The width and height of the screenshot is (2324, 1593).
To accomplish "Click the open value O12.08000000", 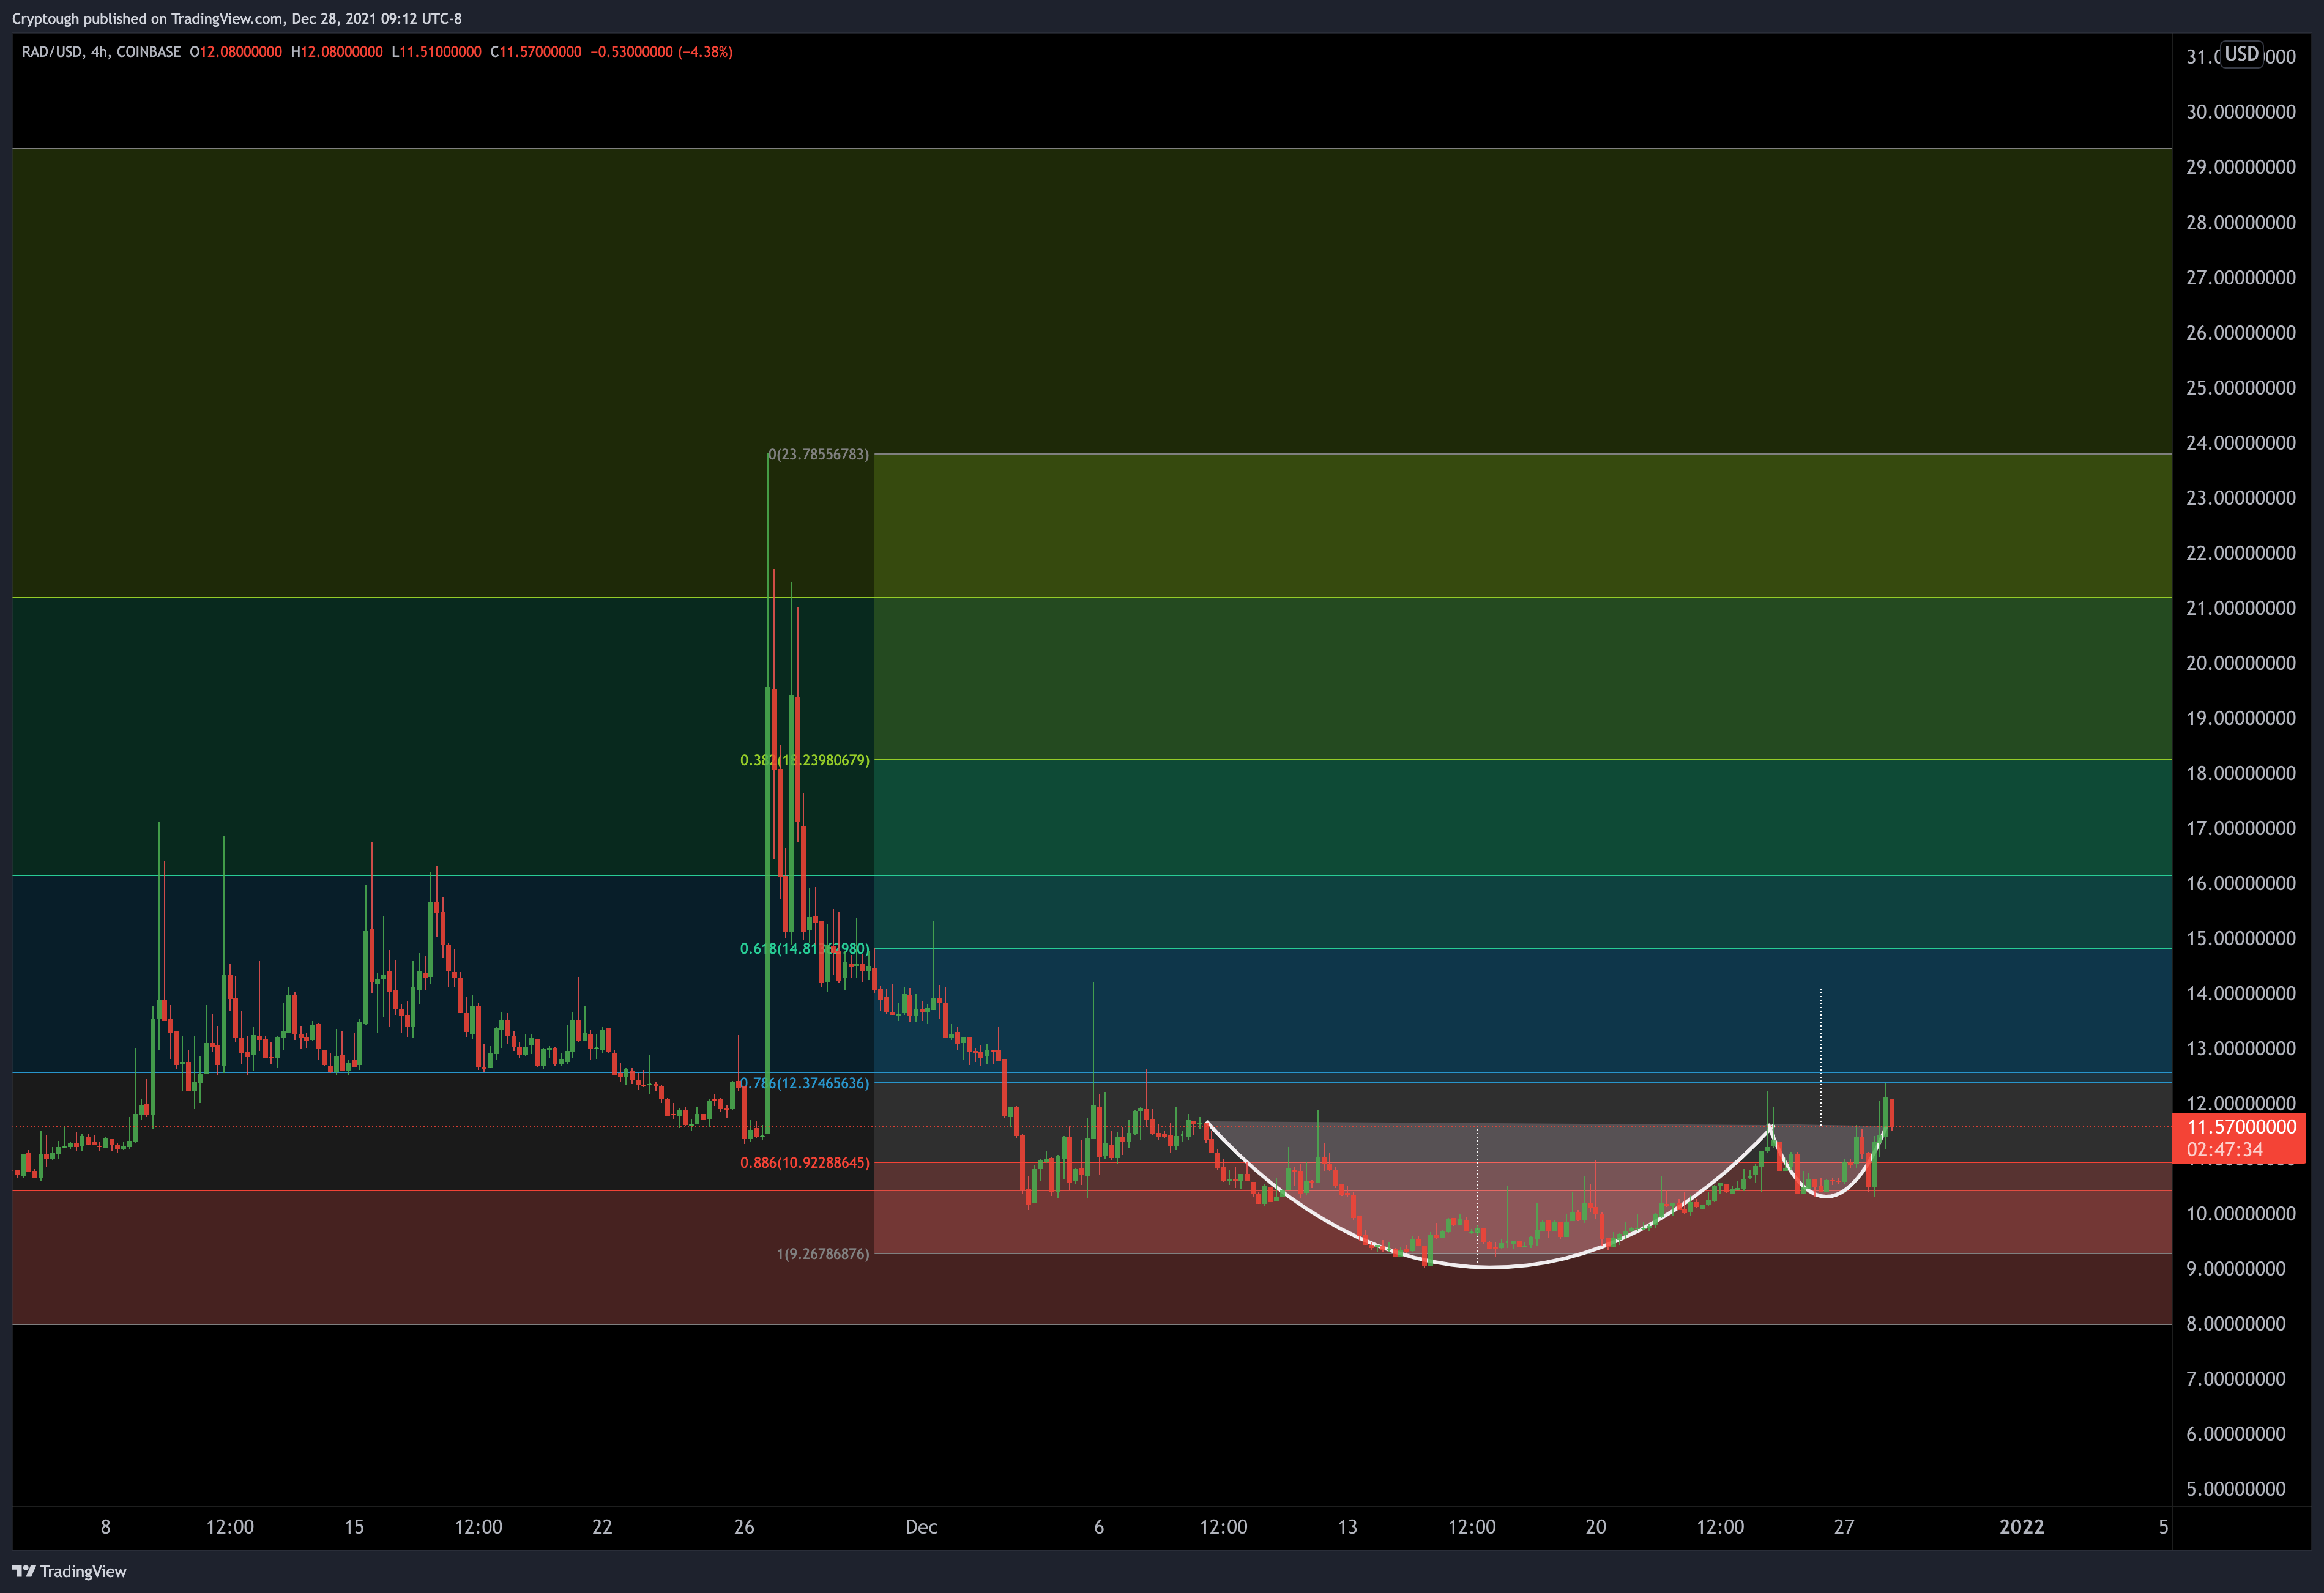I will [x=236, y=52].
